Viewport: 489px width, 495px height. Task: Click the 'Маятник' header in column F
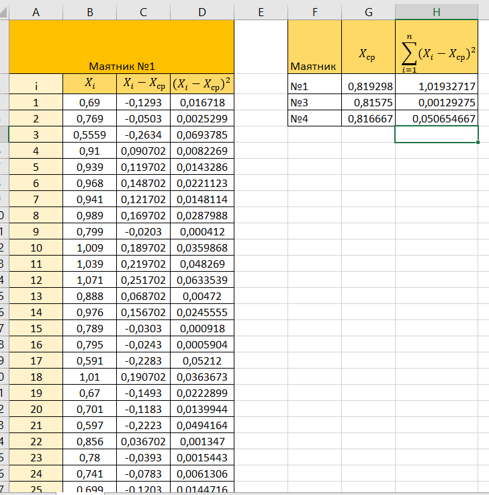(x=314, y=46)
